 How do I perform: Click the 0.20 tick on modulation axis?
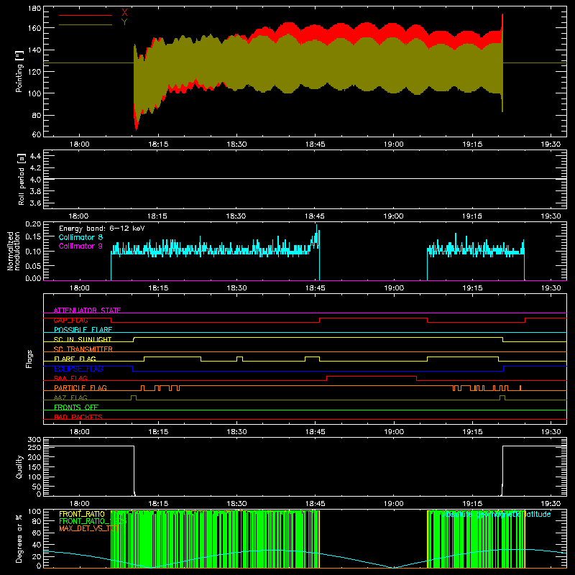tap(33, 224)
